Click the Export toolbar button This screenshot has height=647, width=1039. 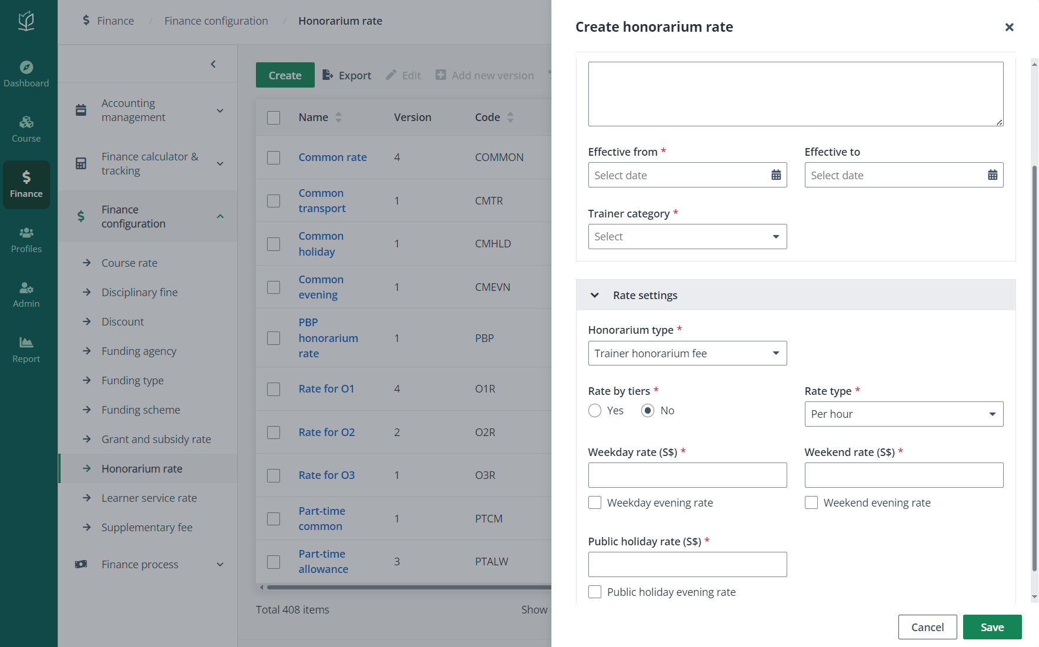point(347,75)
